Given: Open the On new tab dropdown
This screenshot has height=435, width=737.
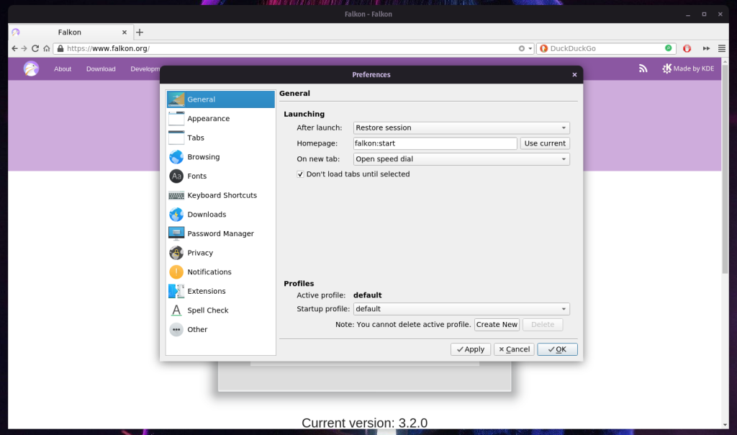Looking at the screenshot, I should 461,159.
